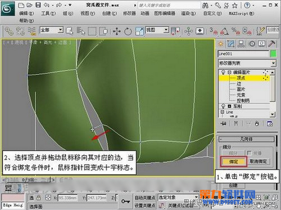The width and height of the screenshot is (281, 210).
Task: Open the 渲染(R) menu
Action: point(188,14)
